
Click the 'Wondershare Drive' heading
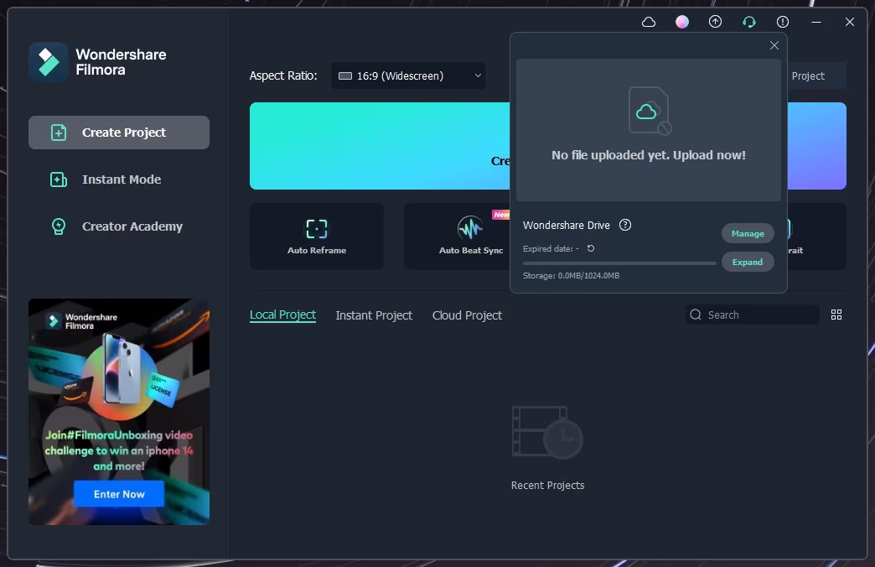567,225
